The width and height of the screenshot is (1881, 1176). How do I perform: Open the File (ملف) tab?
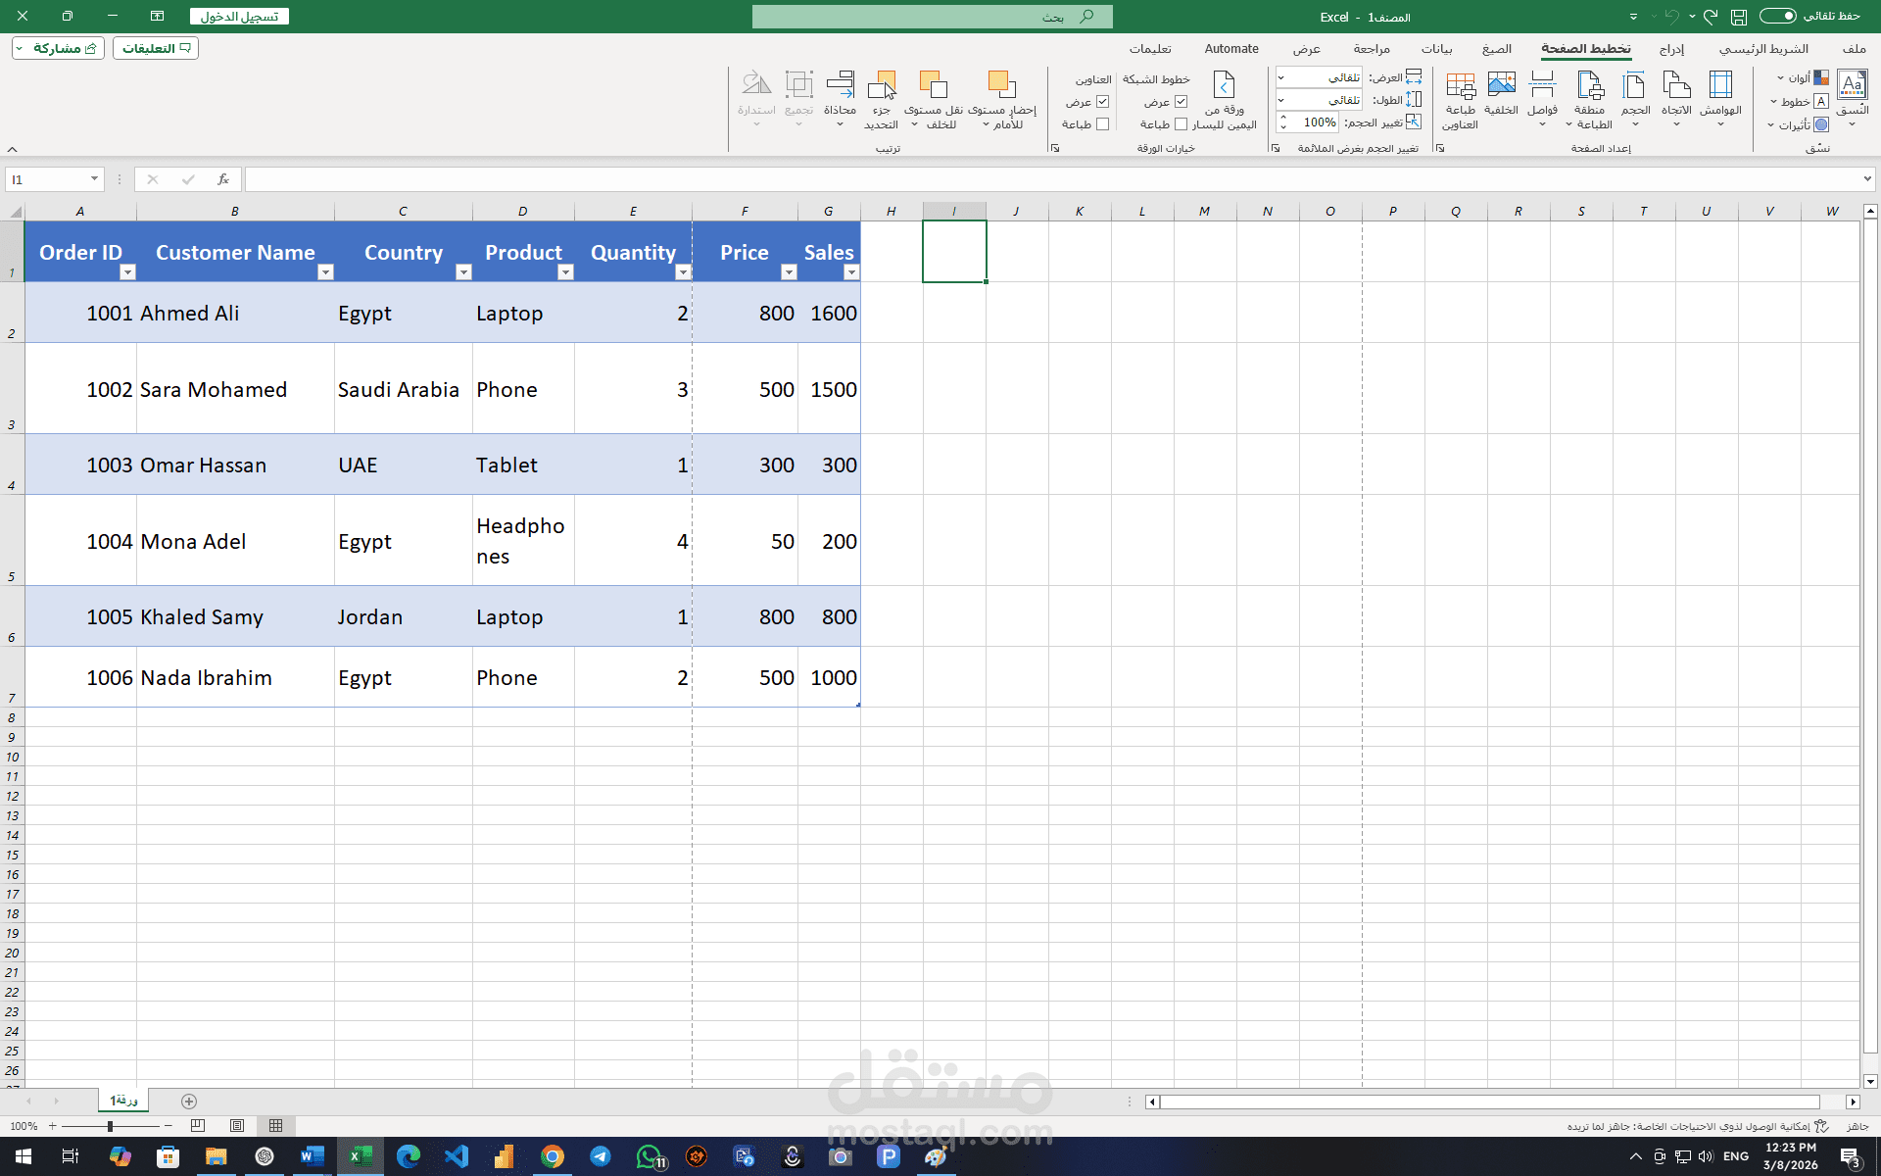[1854, 49]
